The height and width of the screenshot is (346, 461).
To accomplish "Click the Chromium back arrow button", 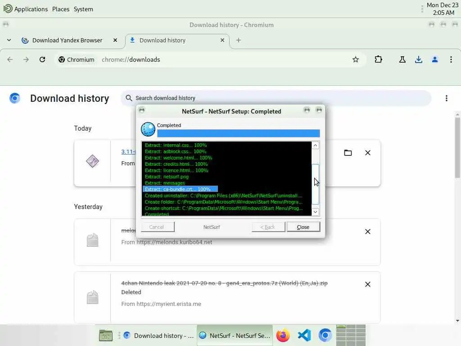I will pos(10,59).
